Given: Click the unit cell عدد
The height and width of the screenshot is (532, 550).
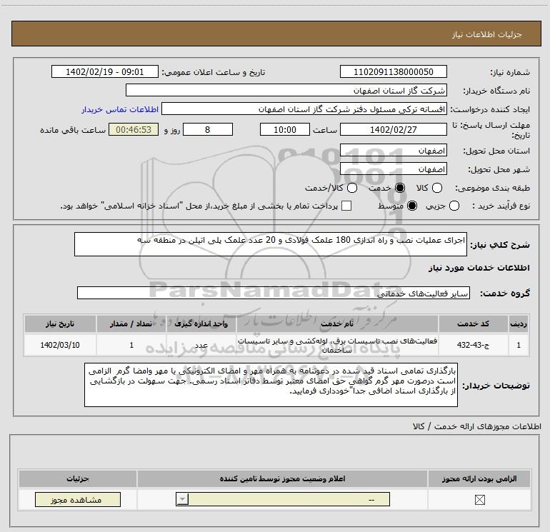Looking at the screenshot, I should (x=201, y=345).
